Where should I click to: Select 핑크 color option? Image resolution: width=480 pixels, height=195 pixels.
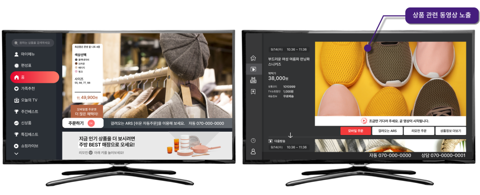79,72
